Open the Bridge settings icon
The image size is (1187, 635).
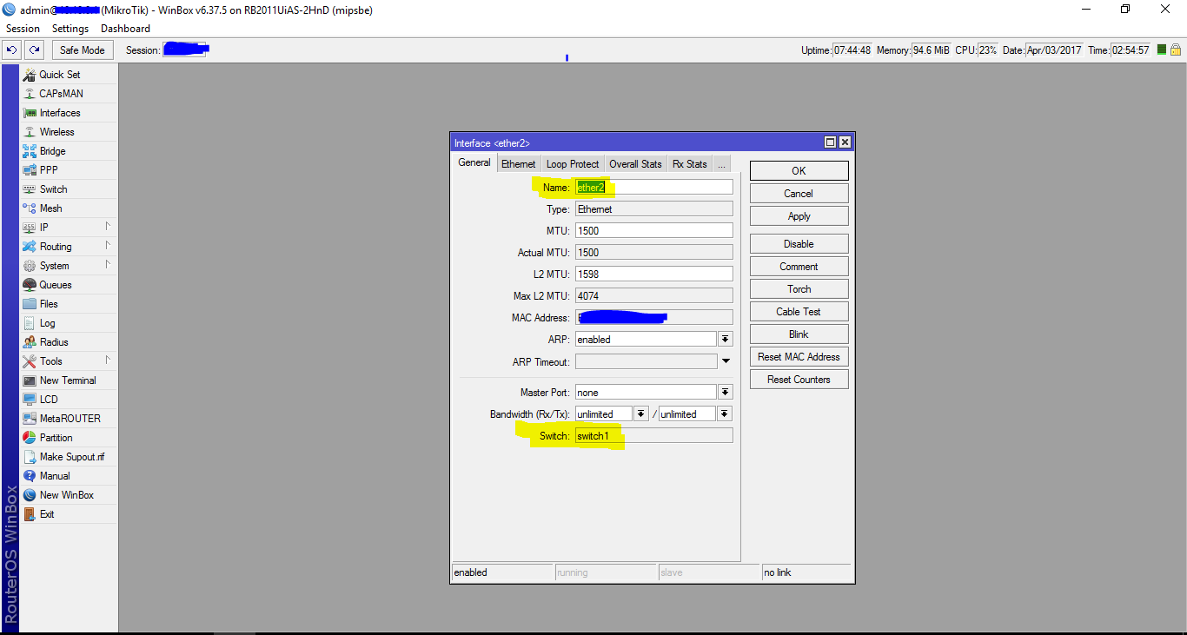[x=30, y=151]
